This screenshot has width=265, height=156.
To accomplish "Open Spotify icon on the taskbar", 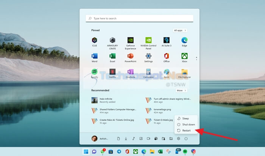I will 185,151.
